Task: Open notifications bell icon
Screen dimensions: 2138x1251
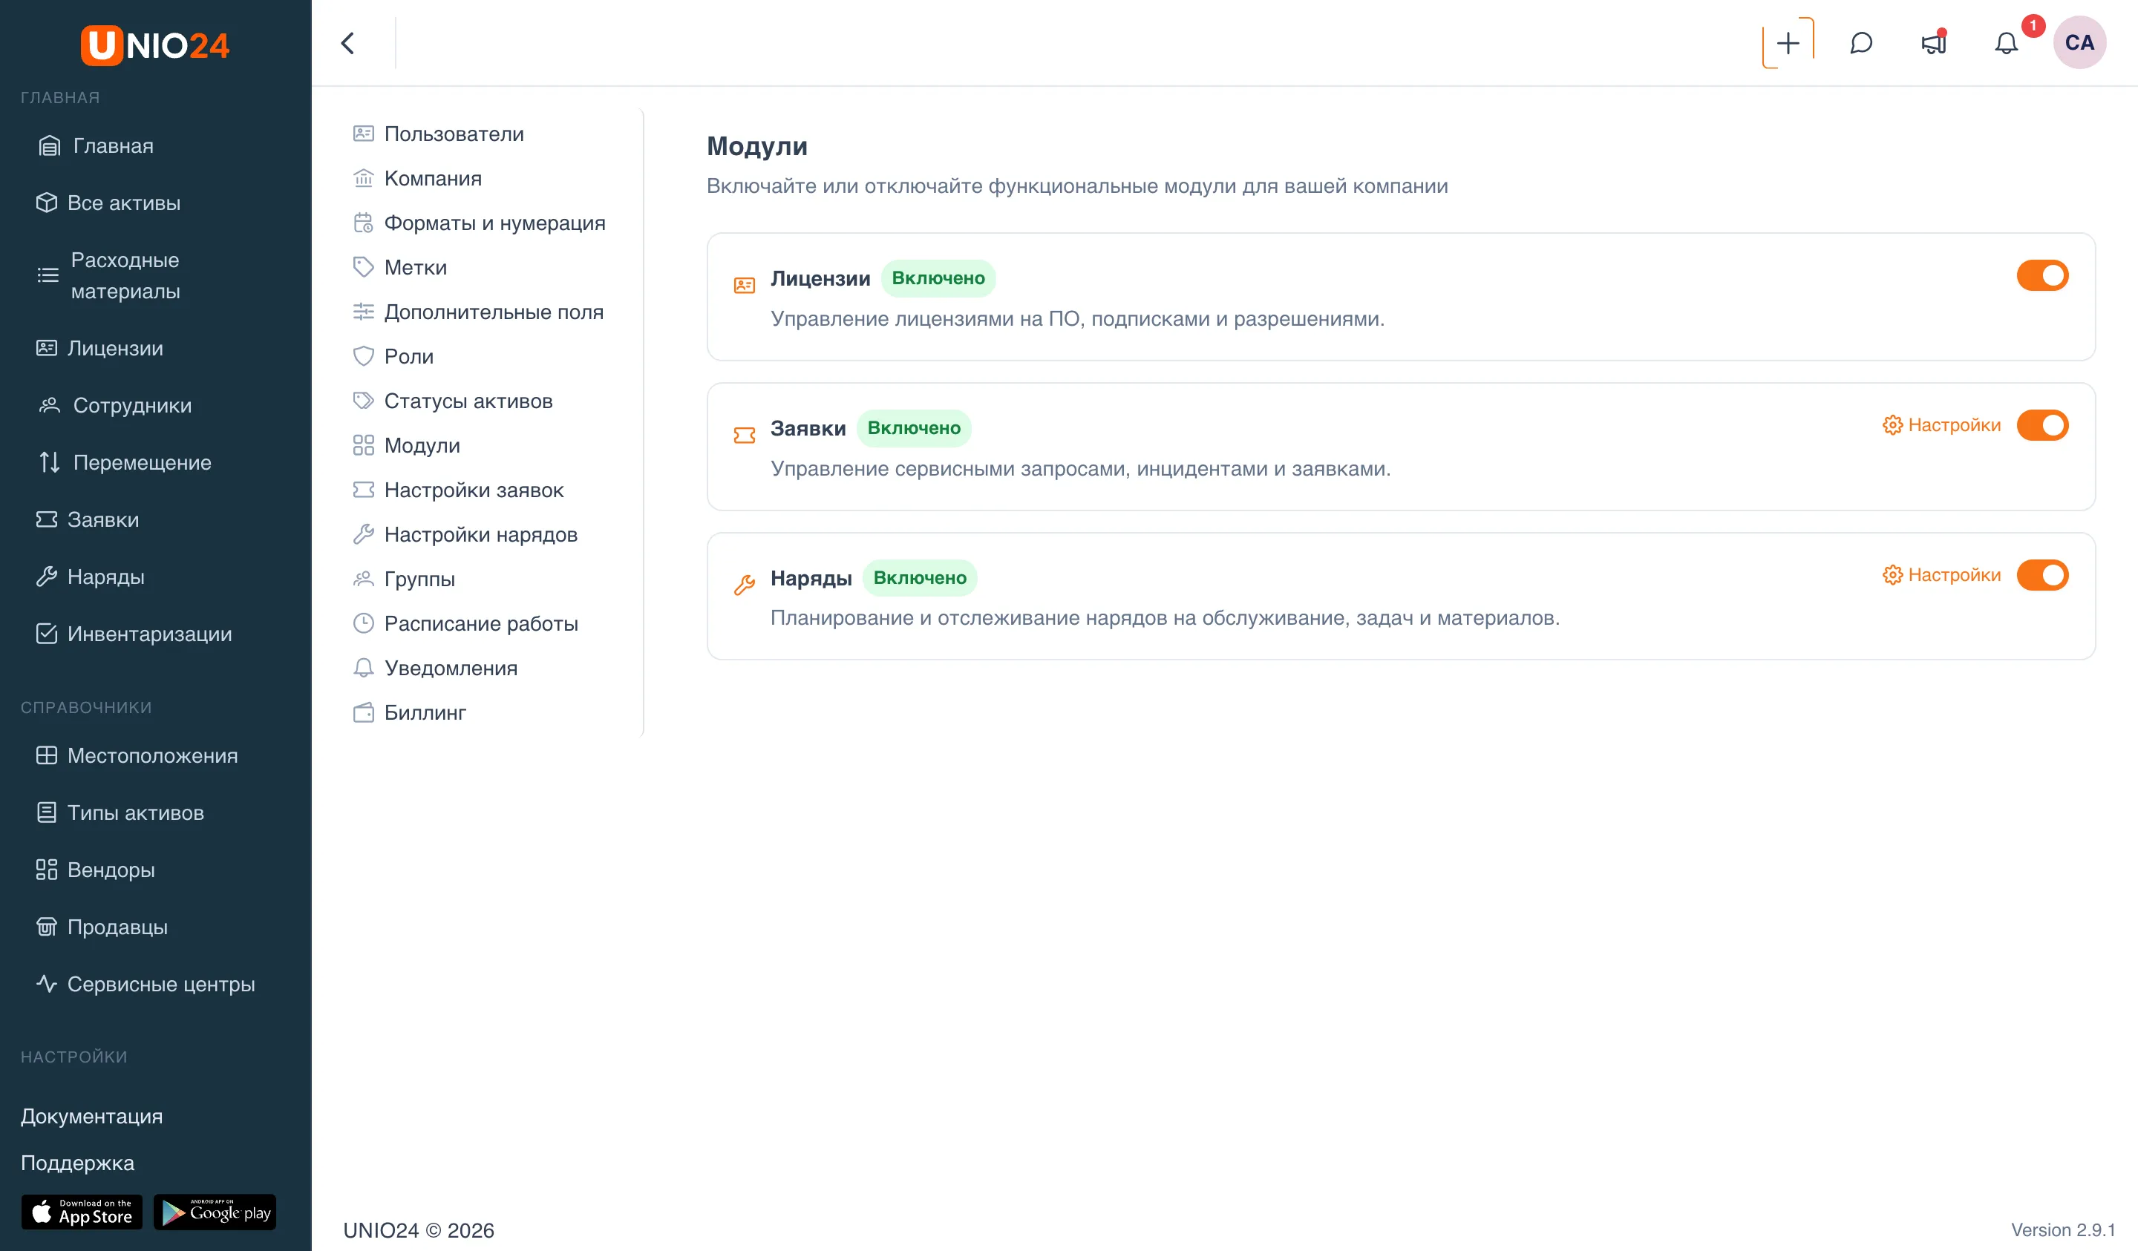Action: [2006, 43]
